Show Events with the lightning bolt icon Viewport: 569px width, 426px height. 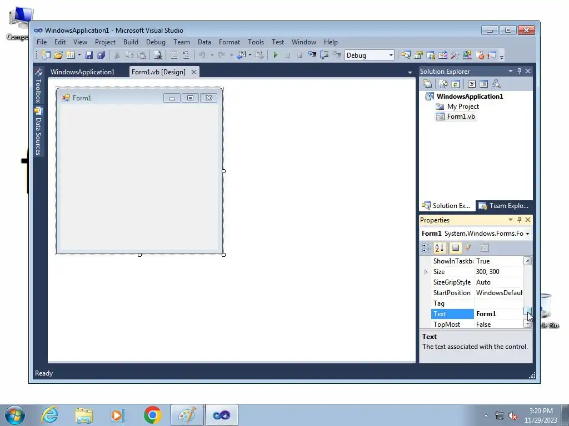coord(468,248)
